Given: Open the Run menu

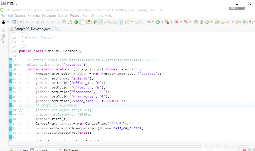Looking at the screenshot, I should [x=85, y=15].
